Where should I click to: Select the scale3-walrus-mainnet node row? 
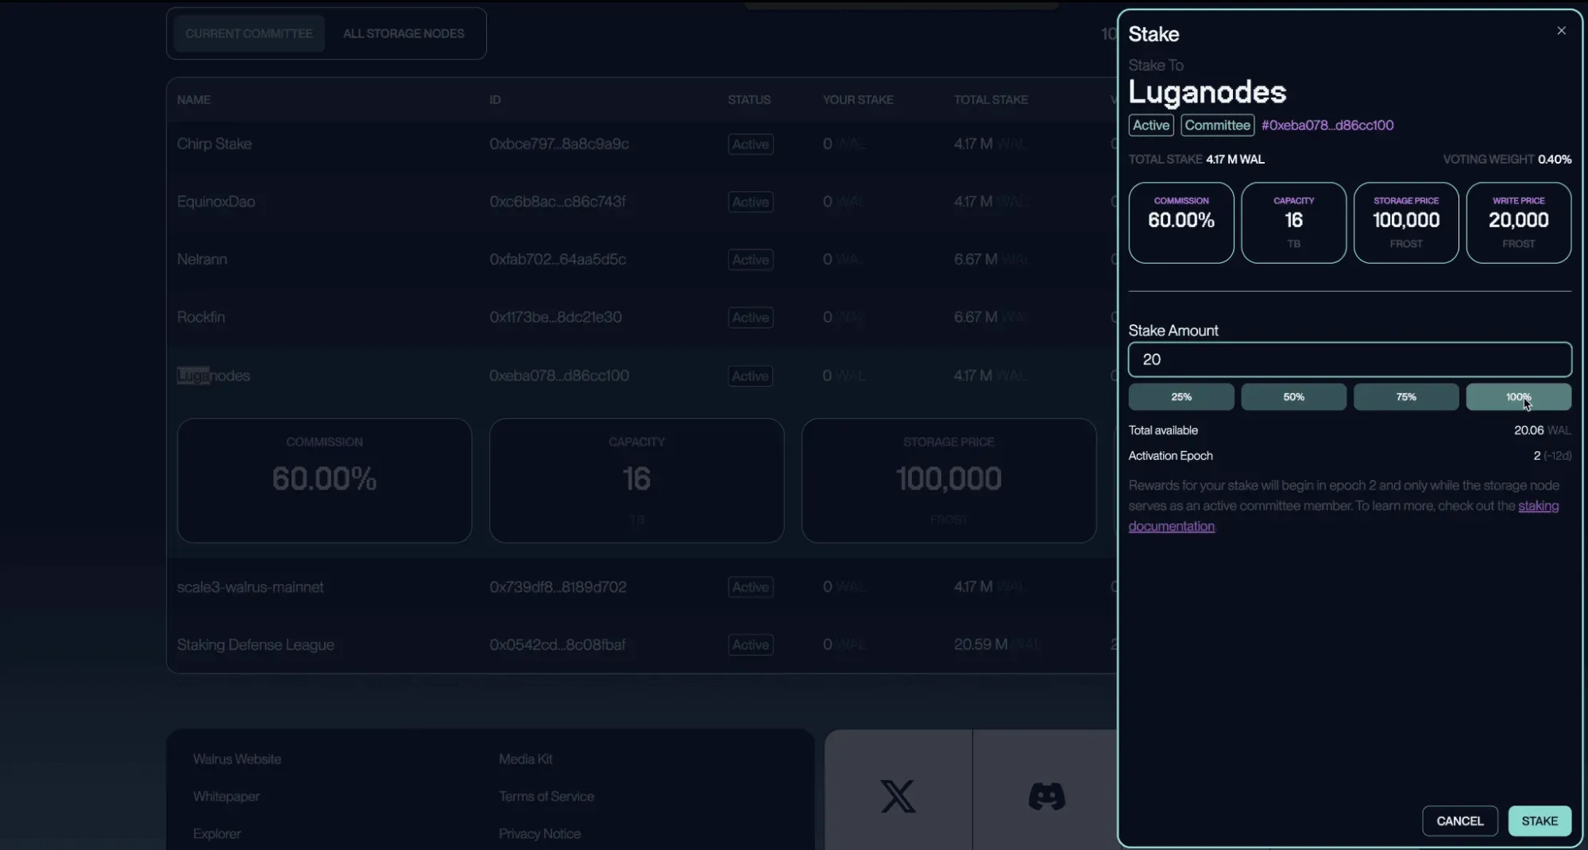point(641,587)
